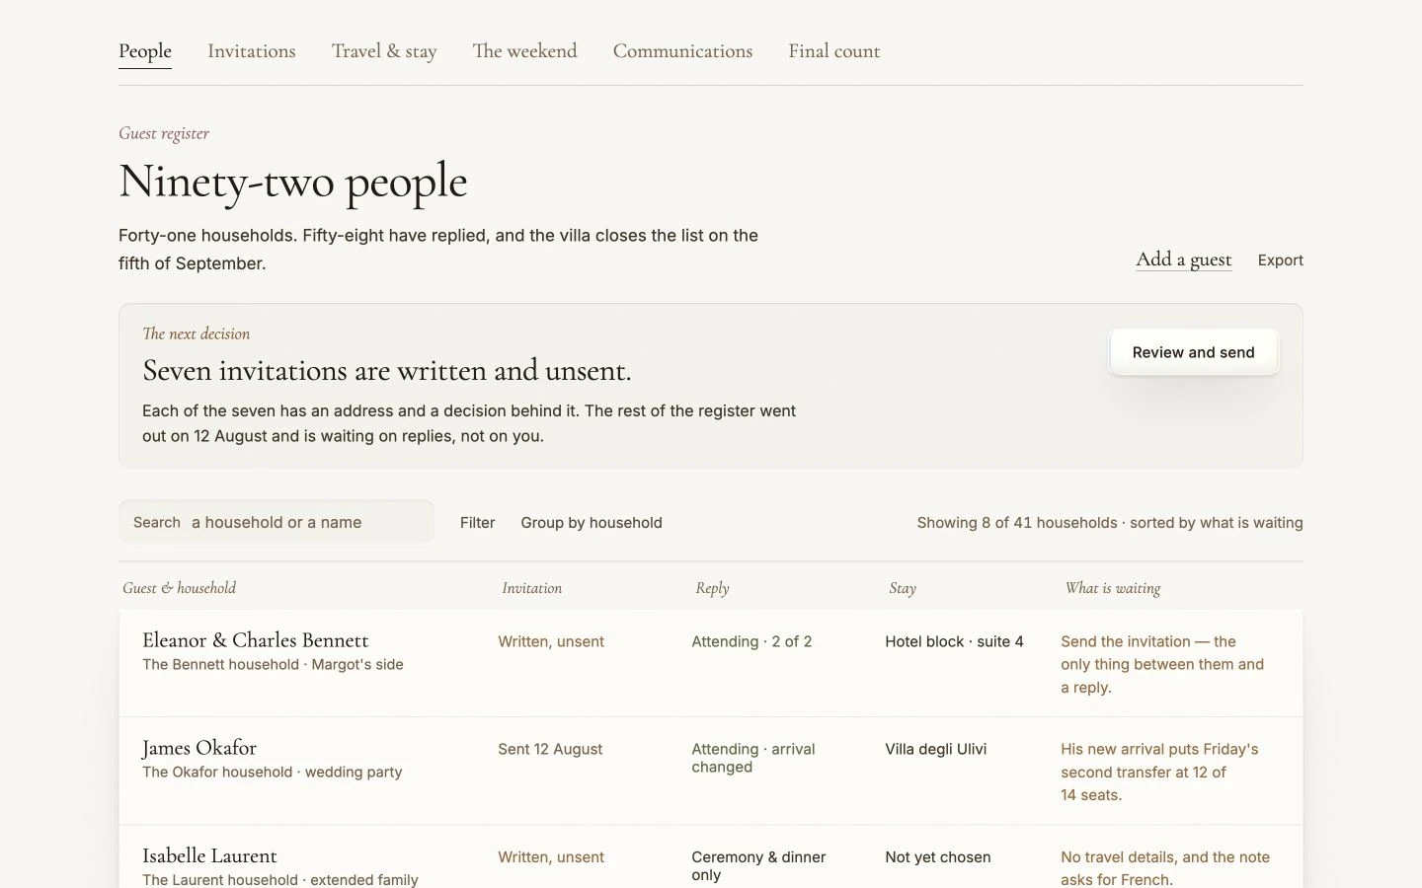The height and width of the screenshot is (888, 1422).
Task: Select Laurent's 'Written, unsent' invitation status
Action: (x=551, y=857)
